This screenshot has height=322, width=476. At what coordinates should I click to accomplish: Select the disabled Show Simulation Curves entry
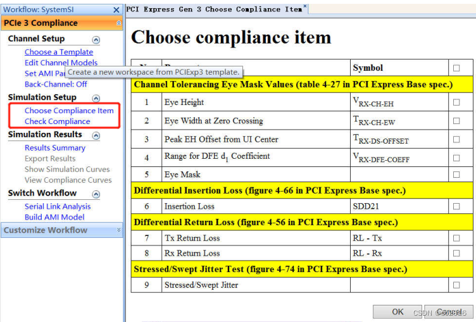tap(67, 169)
